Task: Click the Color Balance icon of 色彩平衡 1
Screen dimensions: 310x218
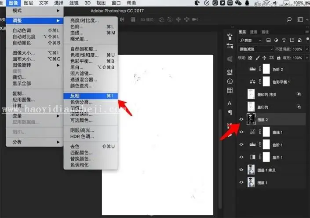Action: point(252,81)
